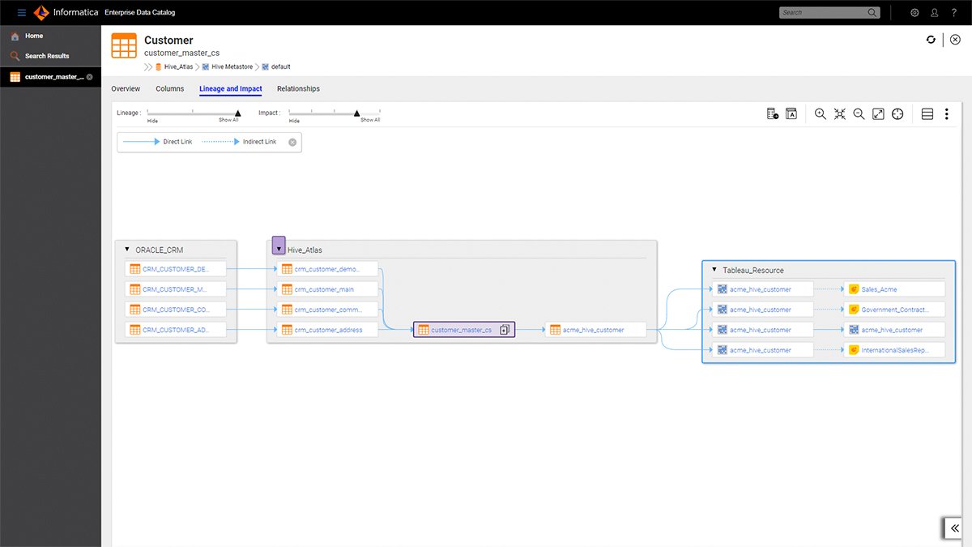Screen dimensions: 972x547
Task: Click the refresh icon beside the Customer title
Action: [x=931, y=40]
